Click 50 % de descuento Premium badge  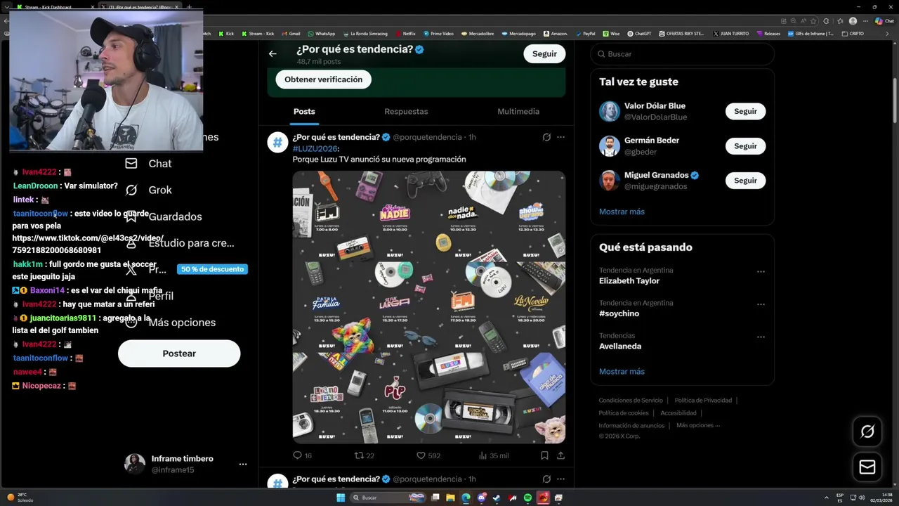pyautogui.click(x=212, y=269)
